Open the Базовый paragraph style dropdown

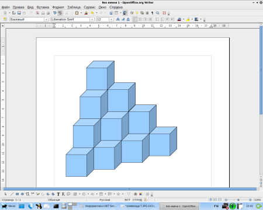click(x=46, y=19)
